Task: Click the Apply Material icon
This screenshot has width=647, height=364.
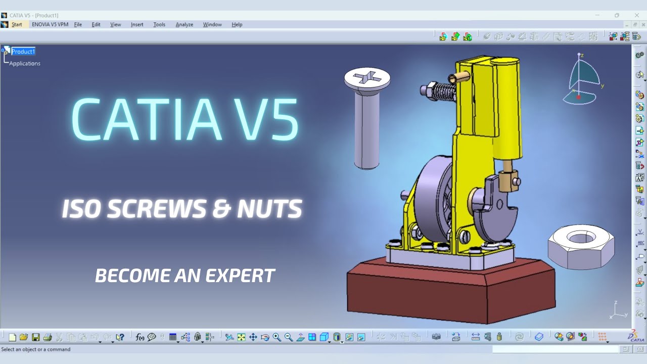Action: [539, 337]
